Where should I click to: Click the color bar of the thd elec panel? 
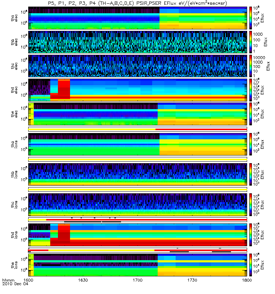pyautogui.click(x=250, y=90)
